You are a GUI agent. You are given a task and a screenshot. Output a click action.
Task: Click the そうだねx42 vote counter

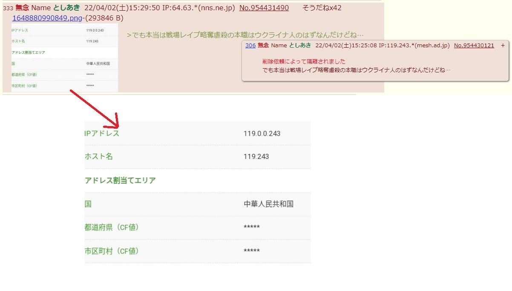tap(322, 8)
